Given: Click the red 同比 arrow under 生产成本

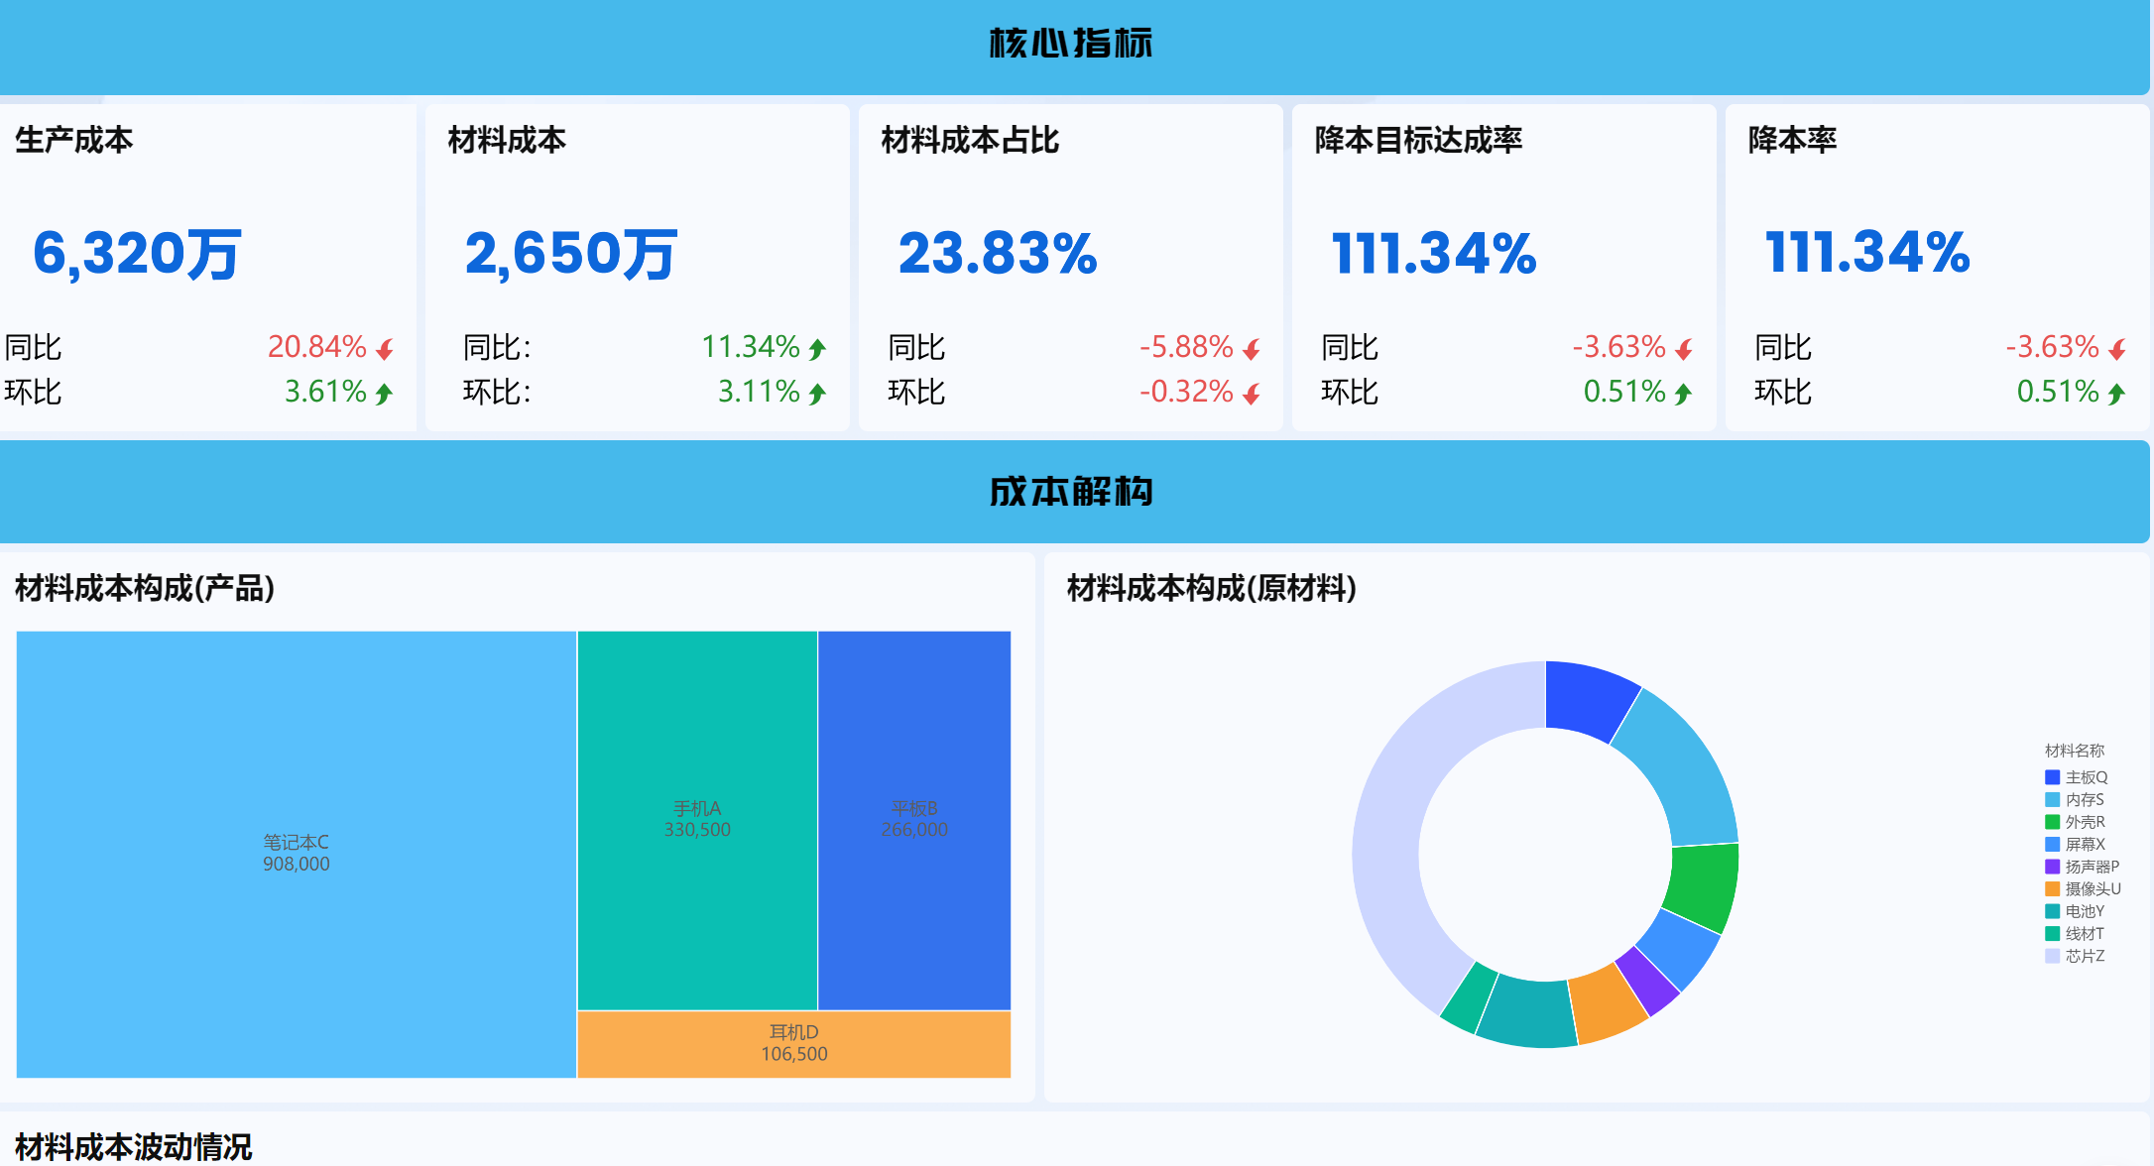Looking at the screenshot, I should (386, 349).
